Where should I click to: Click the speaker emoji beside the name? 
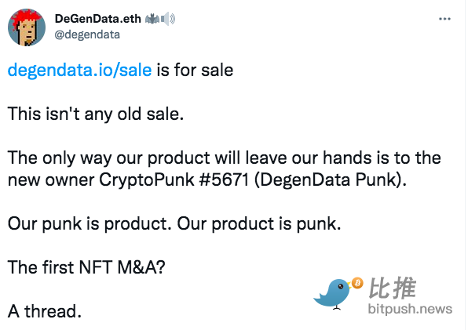tap(168, 19)
